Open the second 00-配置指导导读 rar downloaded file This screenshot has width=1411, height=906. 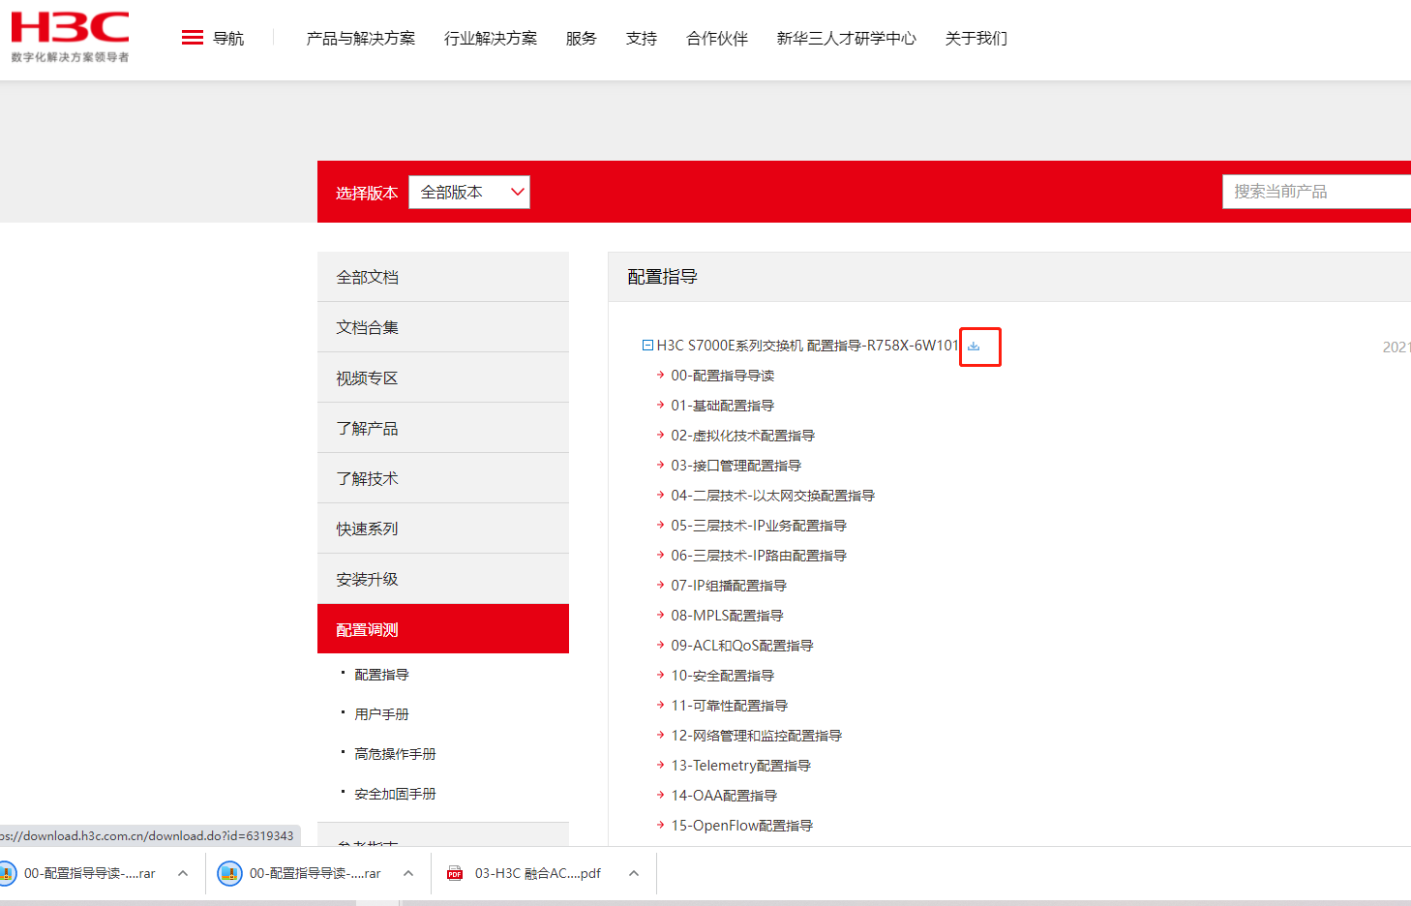coord(300,873)
